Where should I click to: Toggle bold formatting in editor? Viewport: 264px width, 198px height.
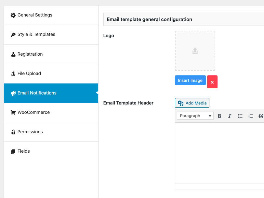pyautogui.click(x=219, y=116)
